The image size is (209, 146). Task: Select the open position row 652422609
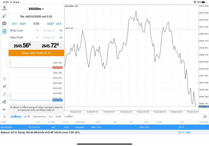(104, 127)
